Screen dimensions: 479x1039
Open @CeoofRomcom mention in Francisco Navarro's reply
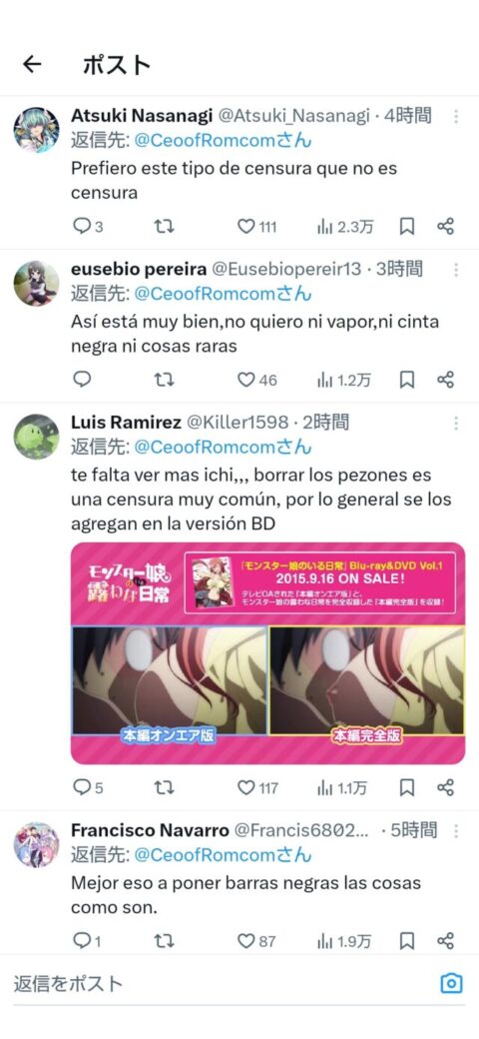click(x=223, y=855)
